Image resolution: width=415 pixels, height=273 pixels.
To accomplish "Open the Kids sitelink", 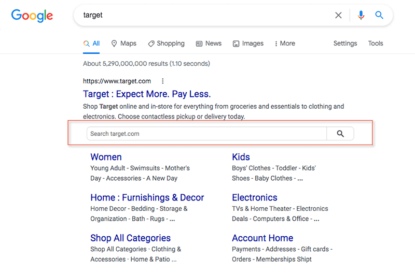I will pos(241,157).
